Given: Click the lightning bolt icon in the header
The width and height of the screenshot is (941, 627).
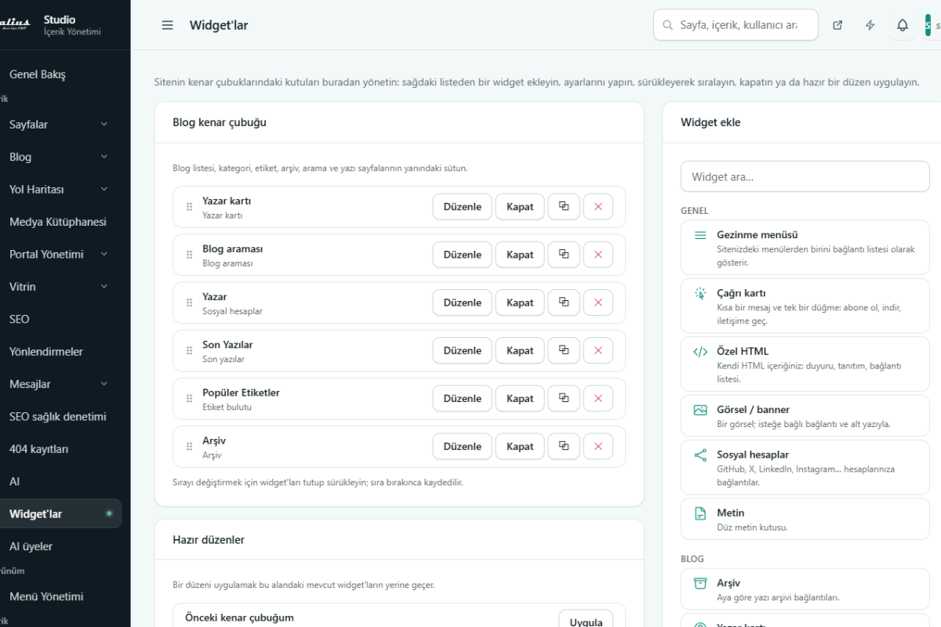Looking at the screenshot, I should coord(870,25).
